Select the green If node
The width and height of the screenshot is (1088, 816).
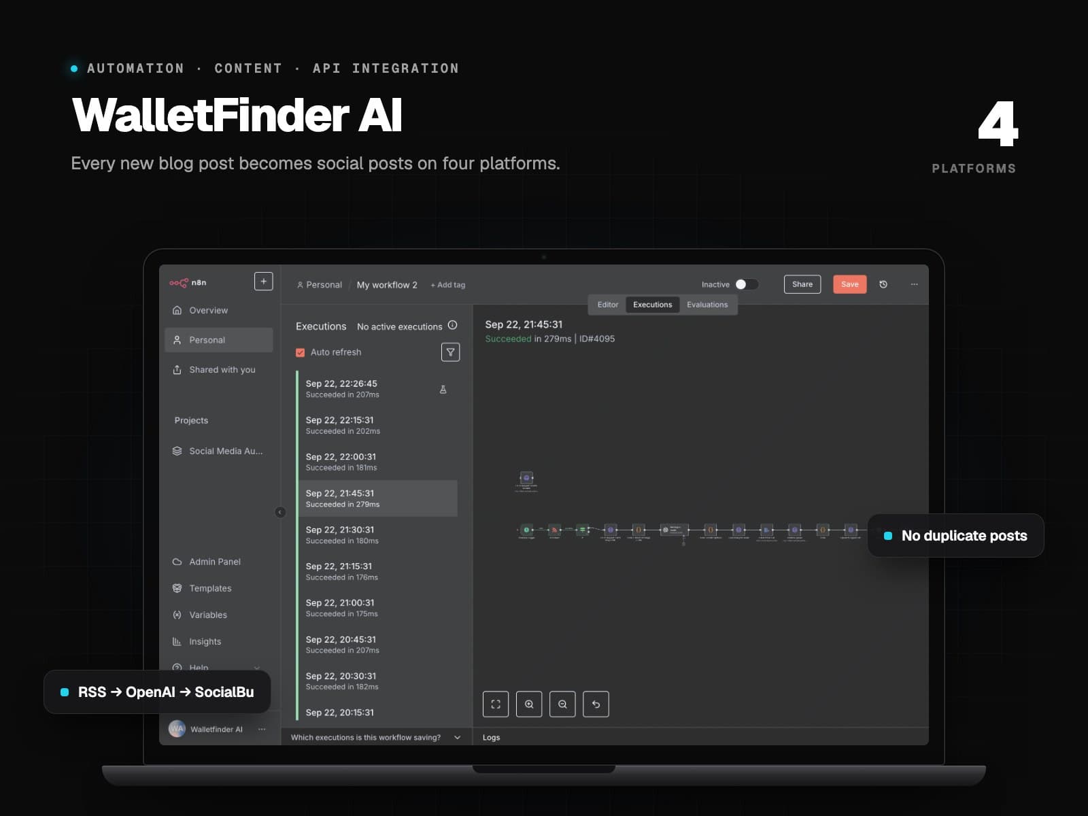(x=582, y=530)
